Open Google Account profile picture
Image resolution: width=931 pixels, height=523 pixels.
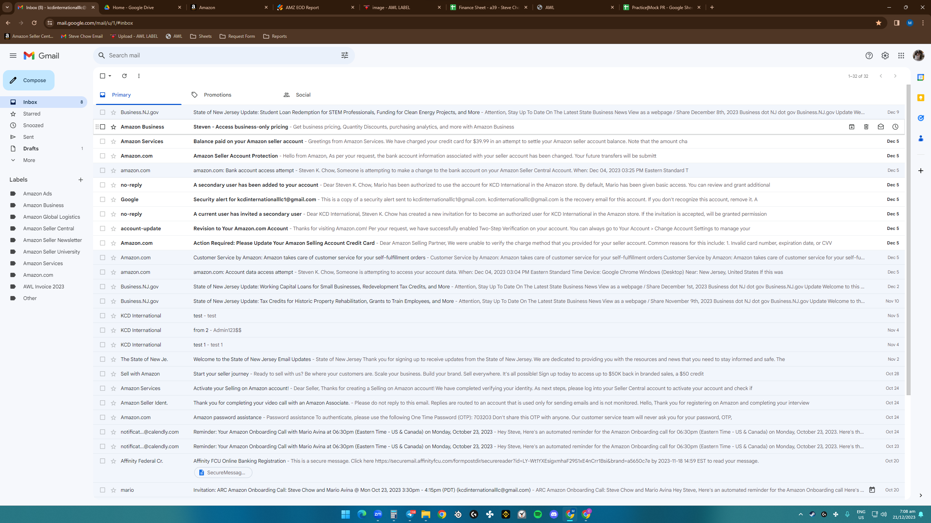(x=918, y=56)
